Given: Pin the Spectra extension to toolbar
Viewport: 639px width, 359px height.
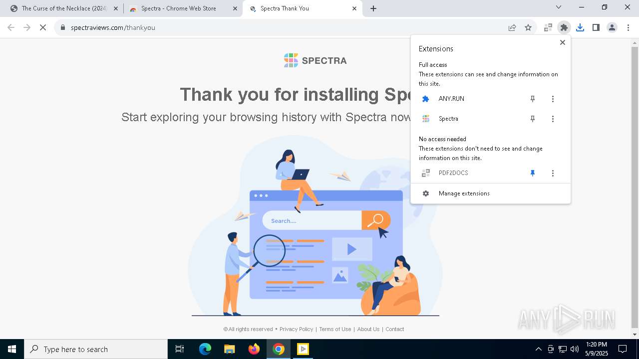Looking at the screenshot, I should pyautogui.click(x=533, y=119).
